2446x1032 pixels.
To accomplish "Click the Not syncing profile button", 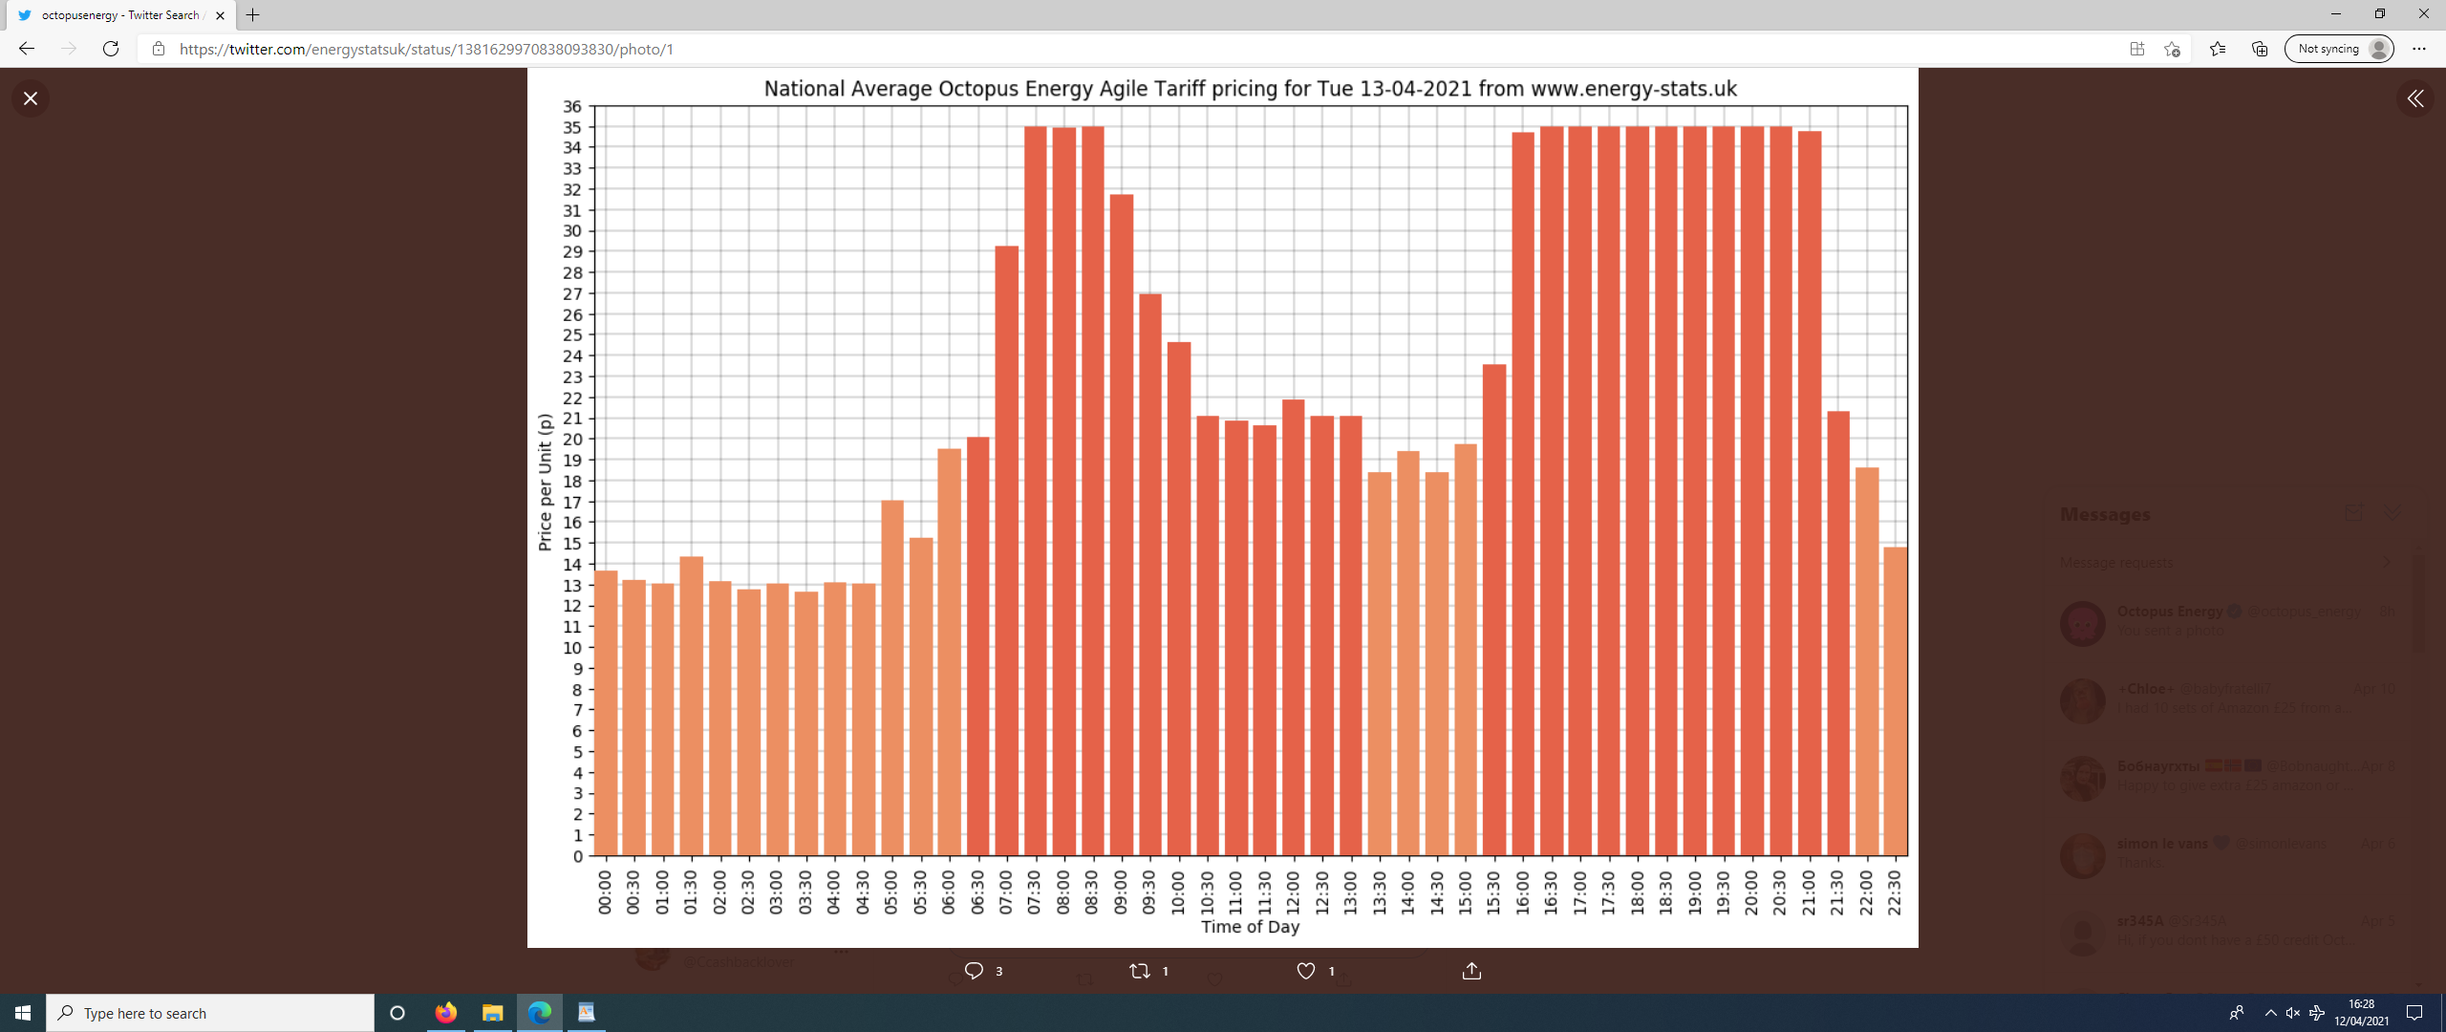I will [x=2339, y=49].
